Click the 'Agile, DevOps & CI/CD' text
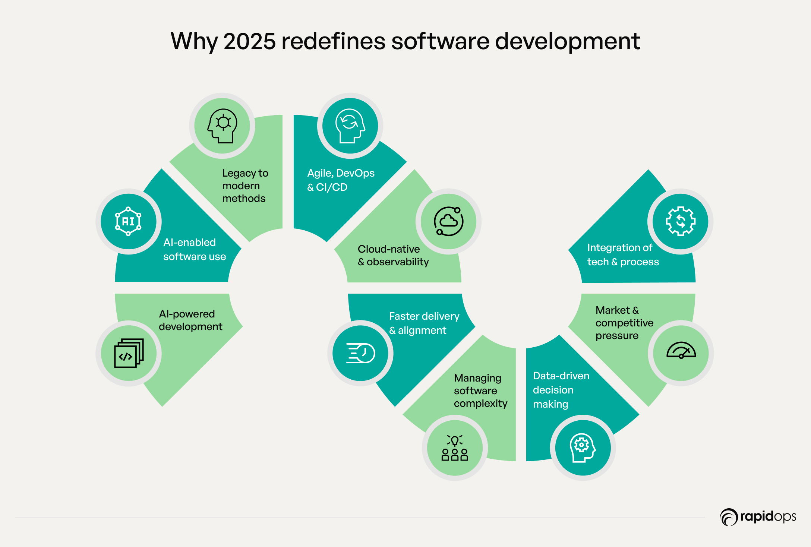 tap(340, 180)
